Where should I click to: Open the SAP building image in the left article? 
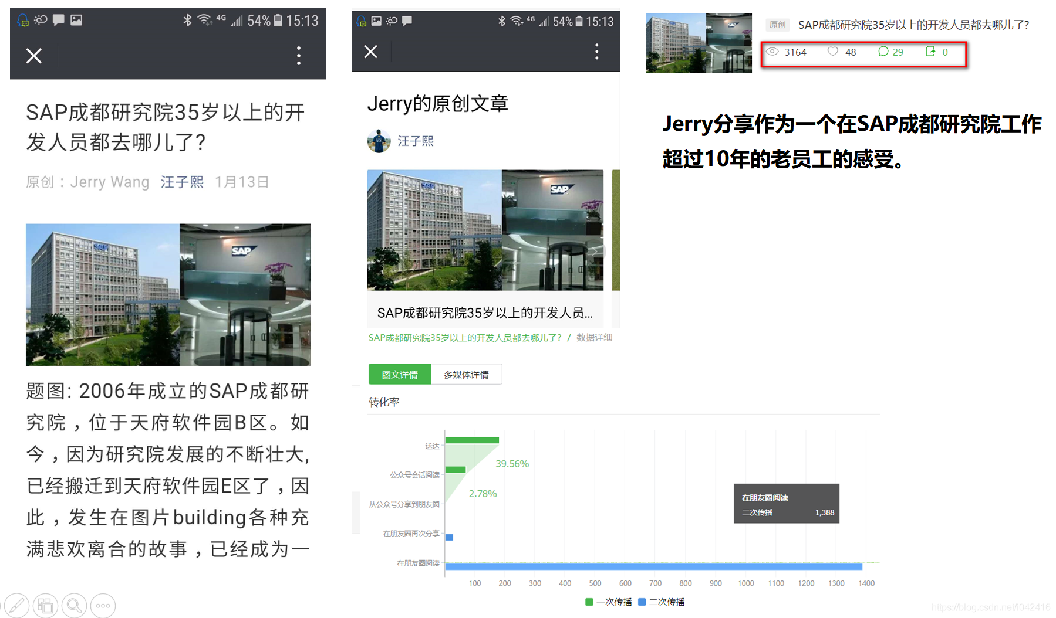tap(168, 294)
